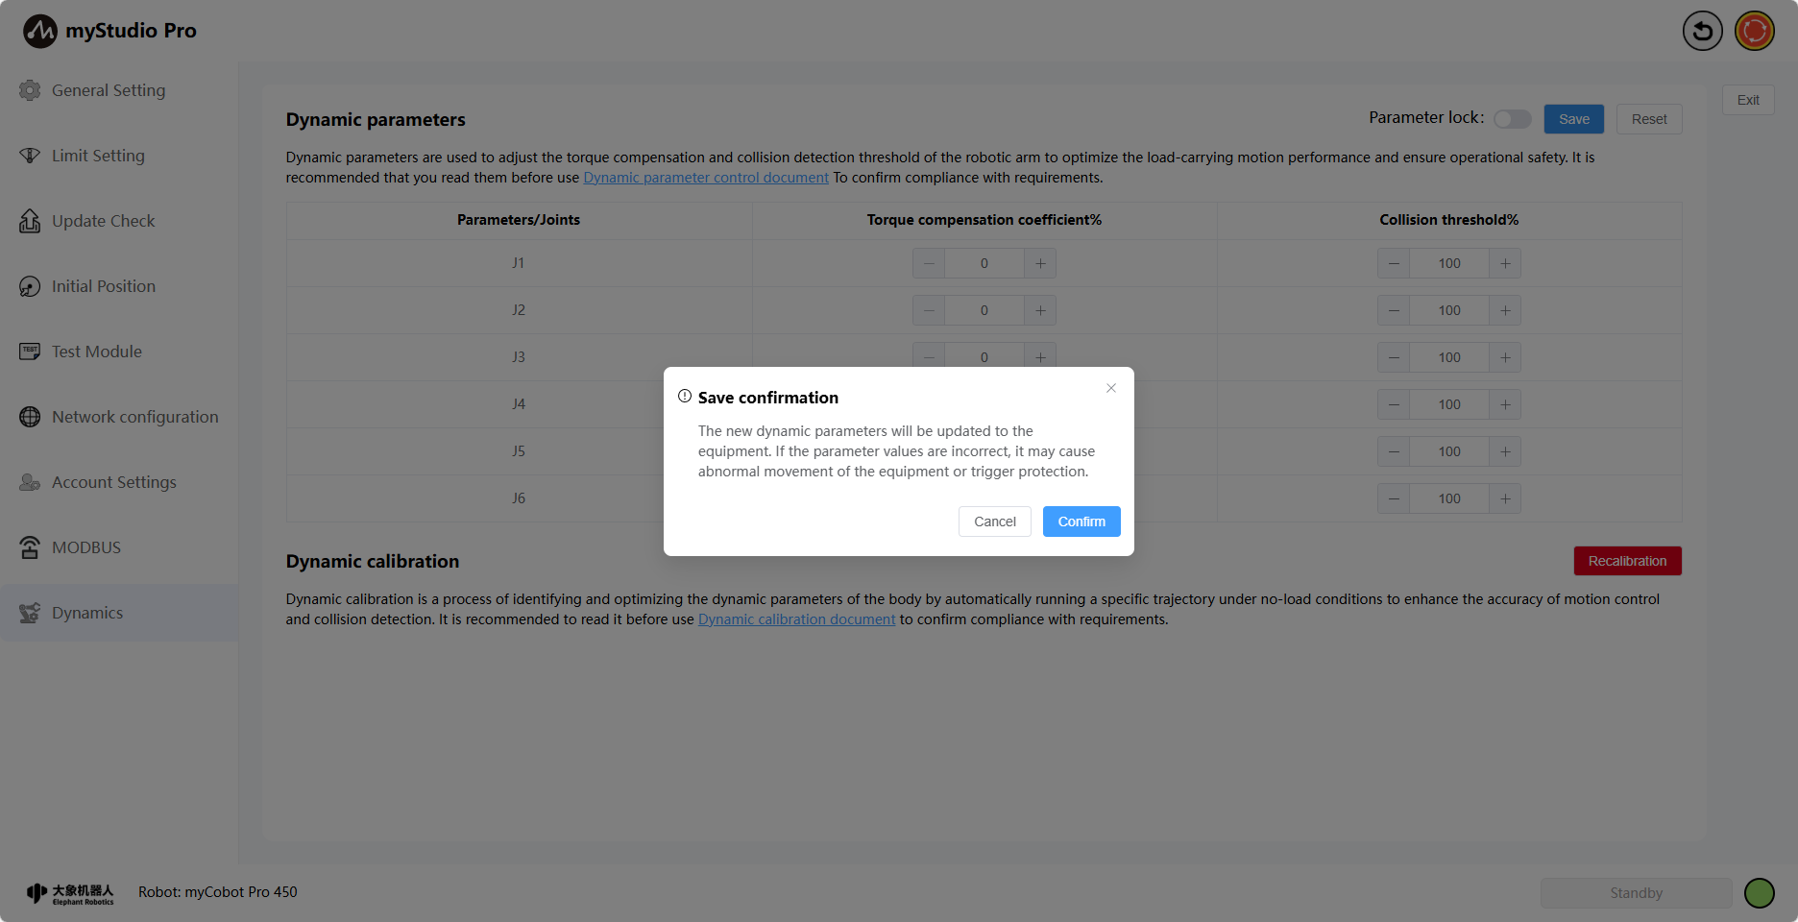The width and height of the screenshot is (1798, 922).
Task: Click the MODBUS sidebar icon
Action: pyautogui.click(x=30, y=547)
